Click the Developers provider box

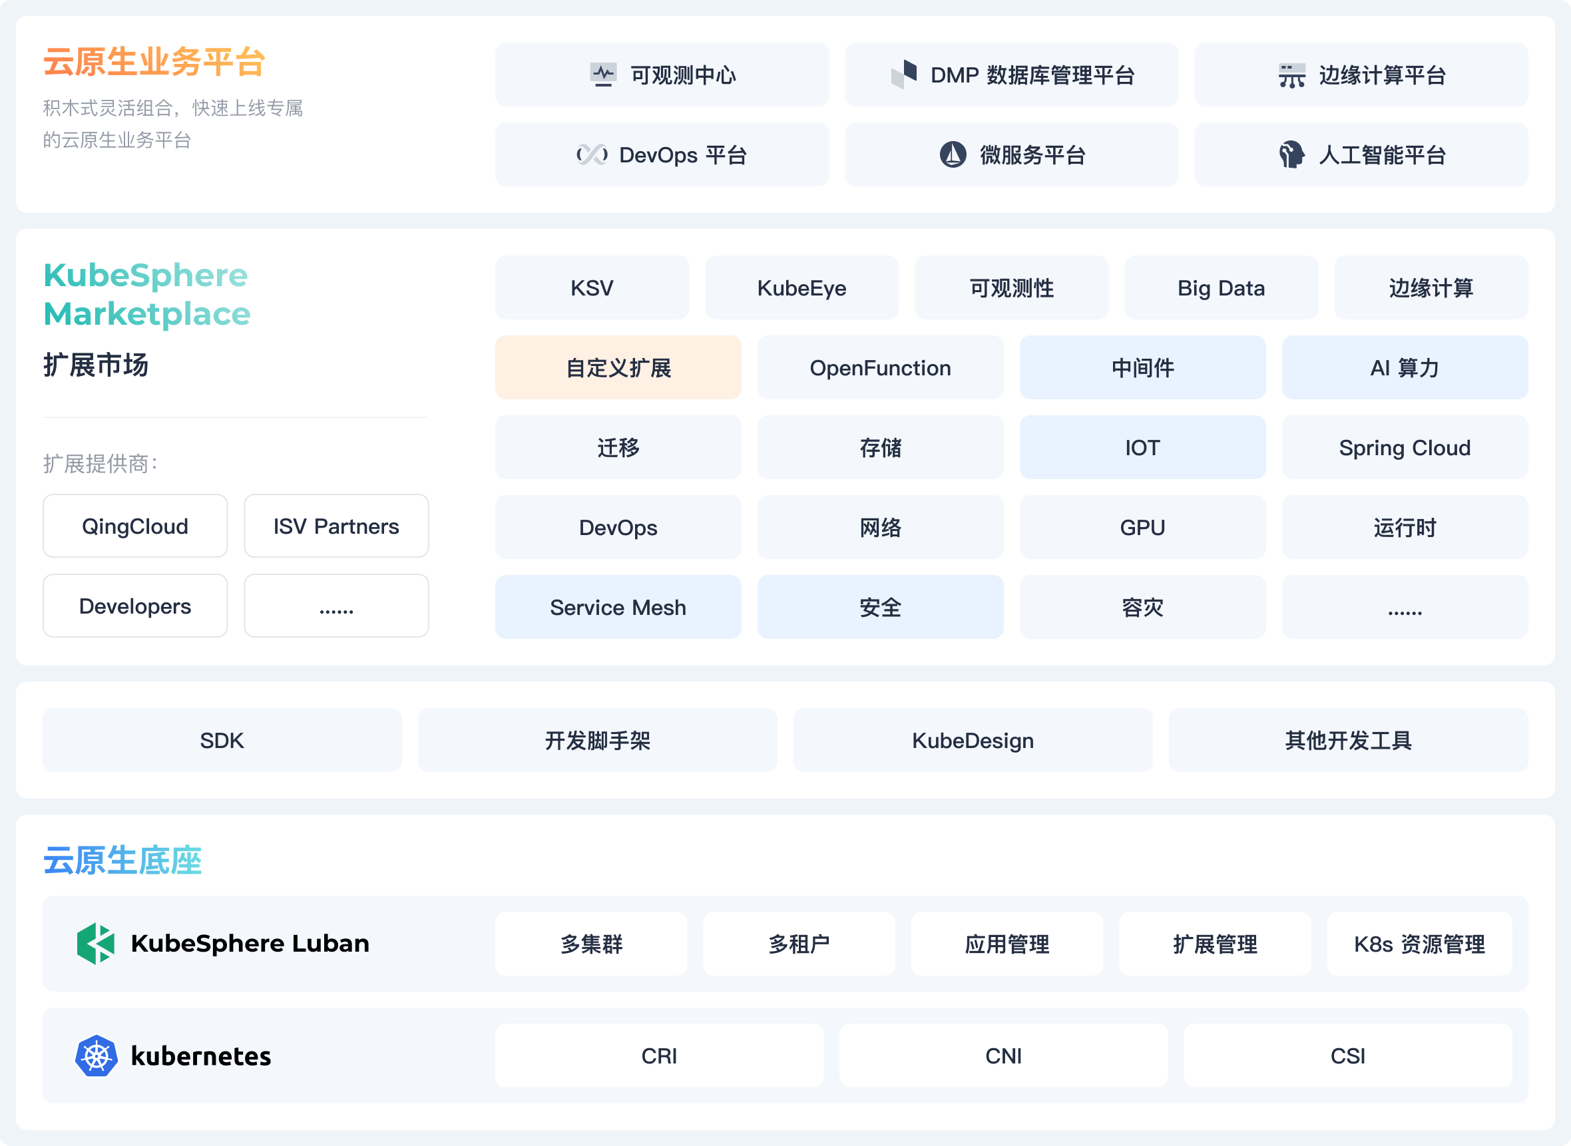point(134,606)
